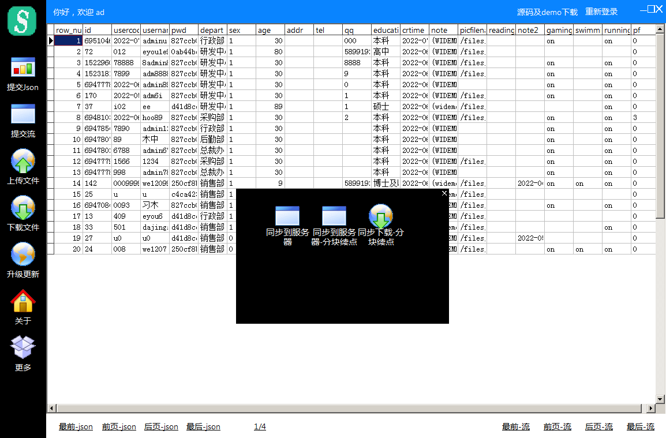This screenshot has height=438, width=666.
Task: Open the 上传文件 upload icon
Action: 23,161
